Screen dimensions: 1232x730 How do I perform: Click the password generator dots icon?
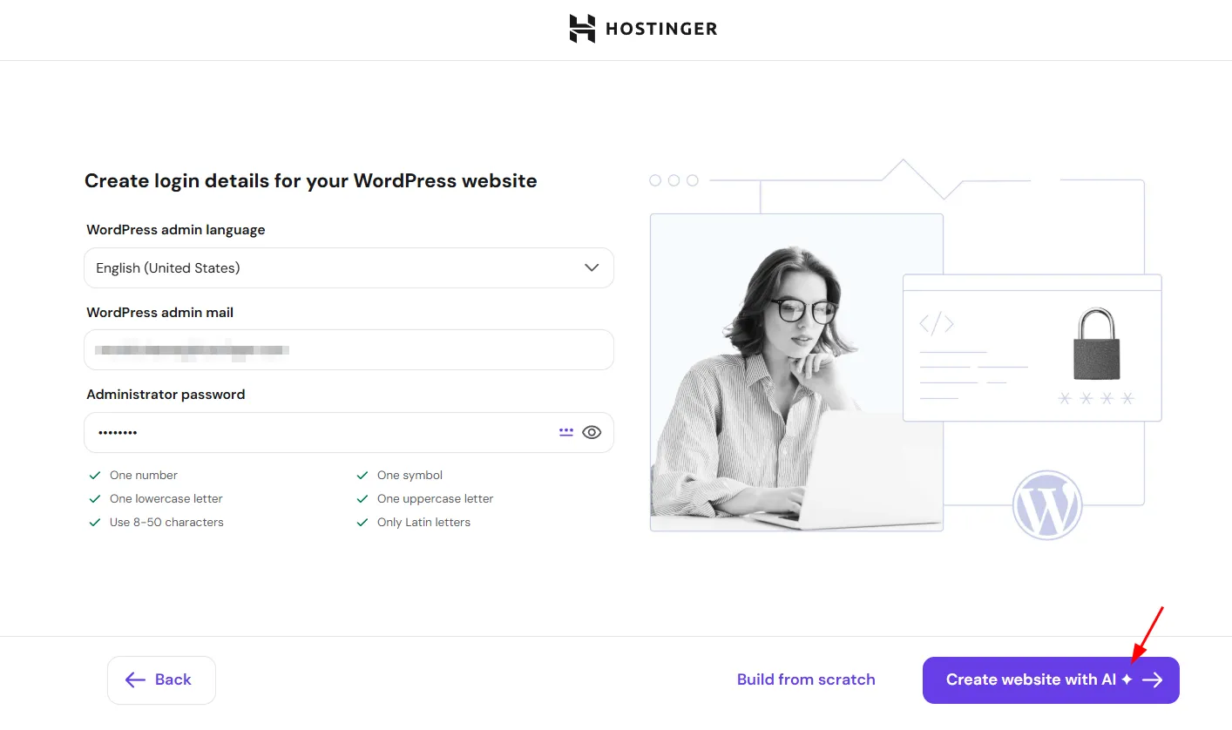pyautogui.click(x=566, y=431)
